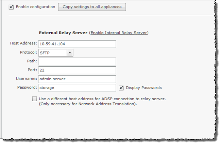This screenshot has height=145, width=222.
Task: Click the Network Address Translation note text
Action: pos(88,104)
